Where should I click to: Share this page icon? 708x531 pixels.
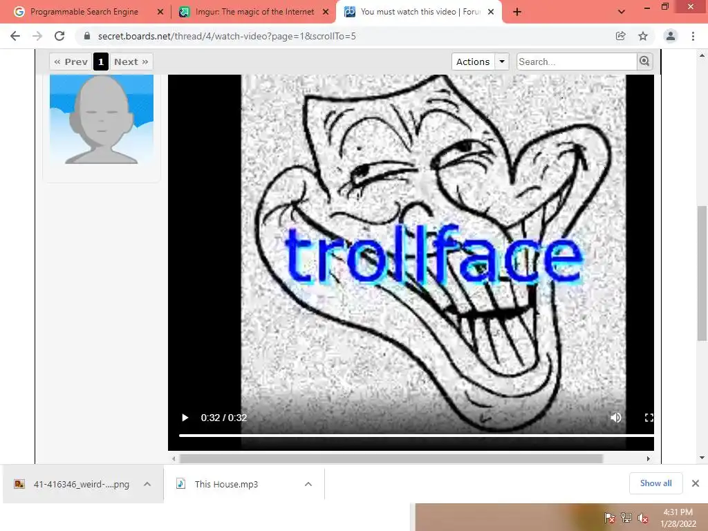[621, 36]
